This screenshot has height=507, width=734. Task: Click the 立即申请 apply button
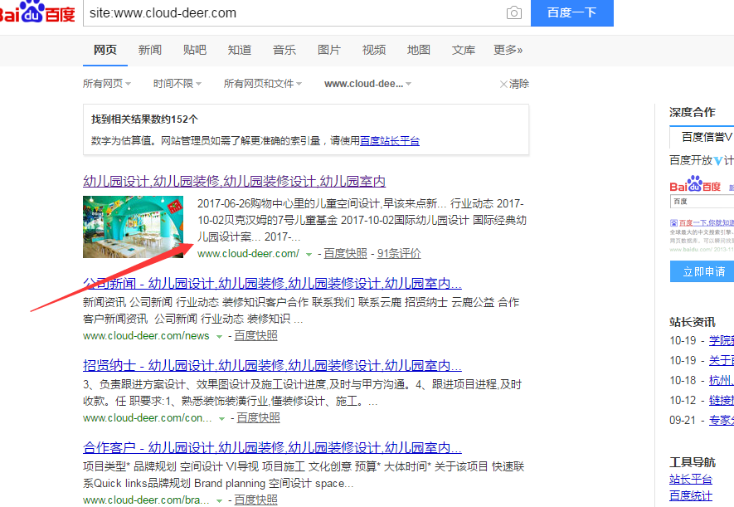pos(703,271)
